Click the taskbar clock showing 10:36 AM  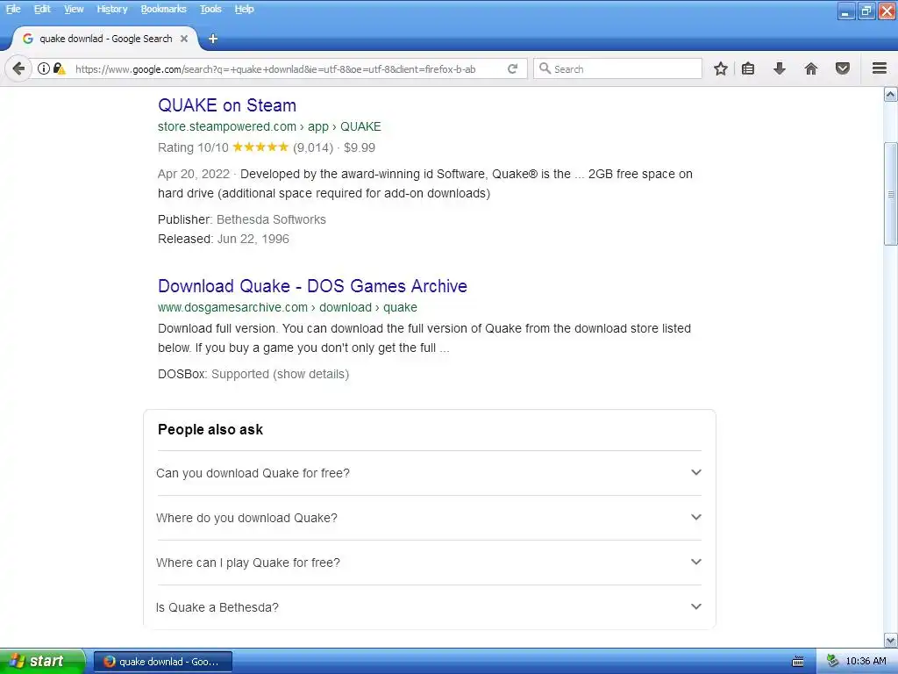[866, 662]
